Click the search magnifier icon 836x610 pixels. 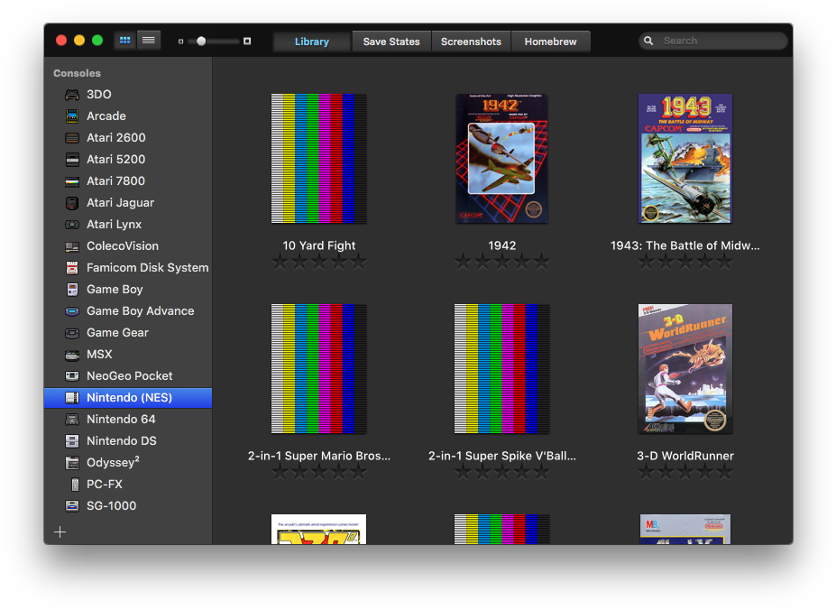coord(648,41)
